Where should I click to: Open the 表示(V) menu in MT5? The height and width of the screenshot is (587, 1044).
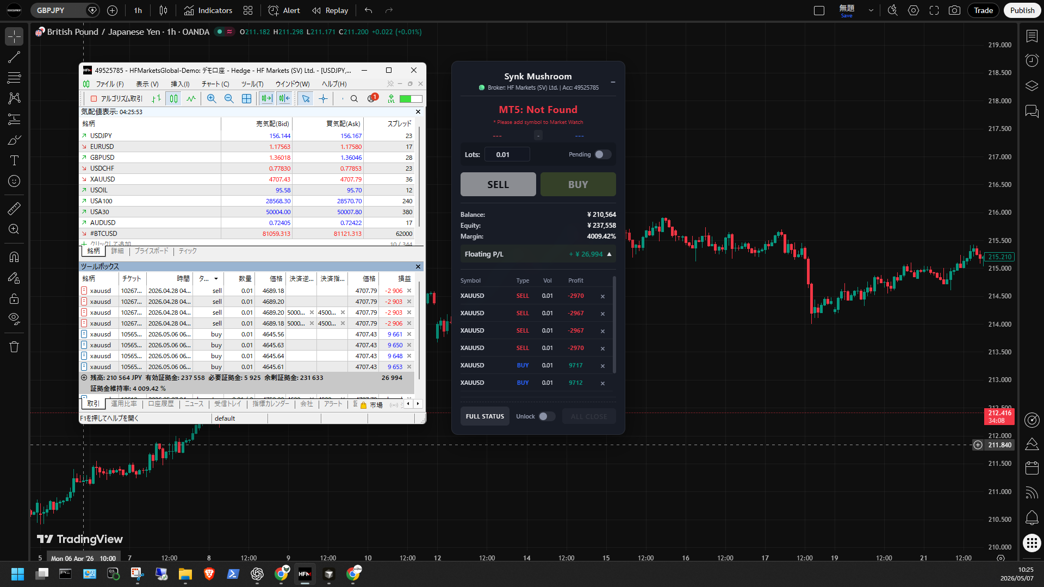coord(147,84)
